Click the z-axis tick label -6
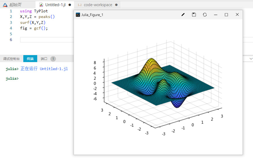Screen dimensions: 253x160 point(95,99)
